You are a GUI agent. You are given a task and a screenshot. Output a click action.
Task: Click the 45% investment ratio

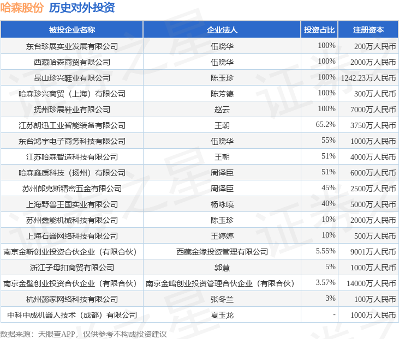329,187
